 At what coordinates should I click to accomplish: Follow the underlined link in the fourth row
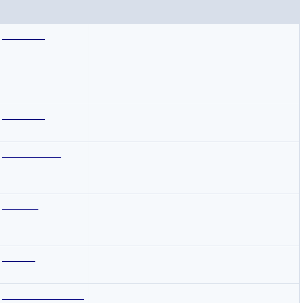20,208
